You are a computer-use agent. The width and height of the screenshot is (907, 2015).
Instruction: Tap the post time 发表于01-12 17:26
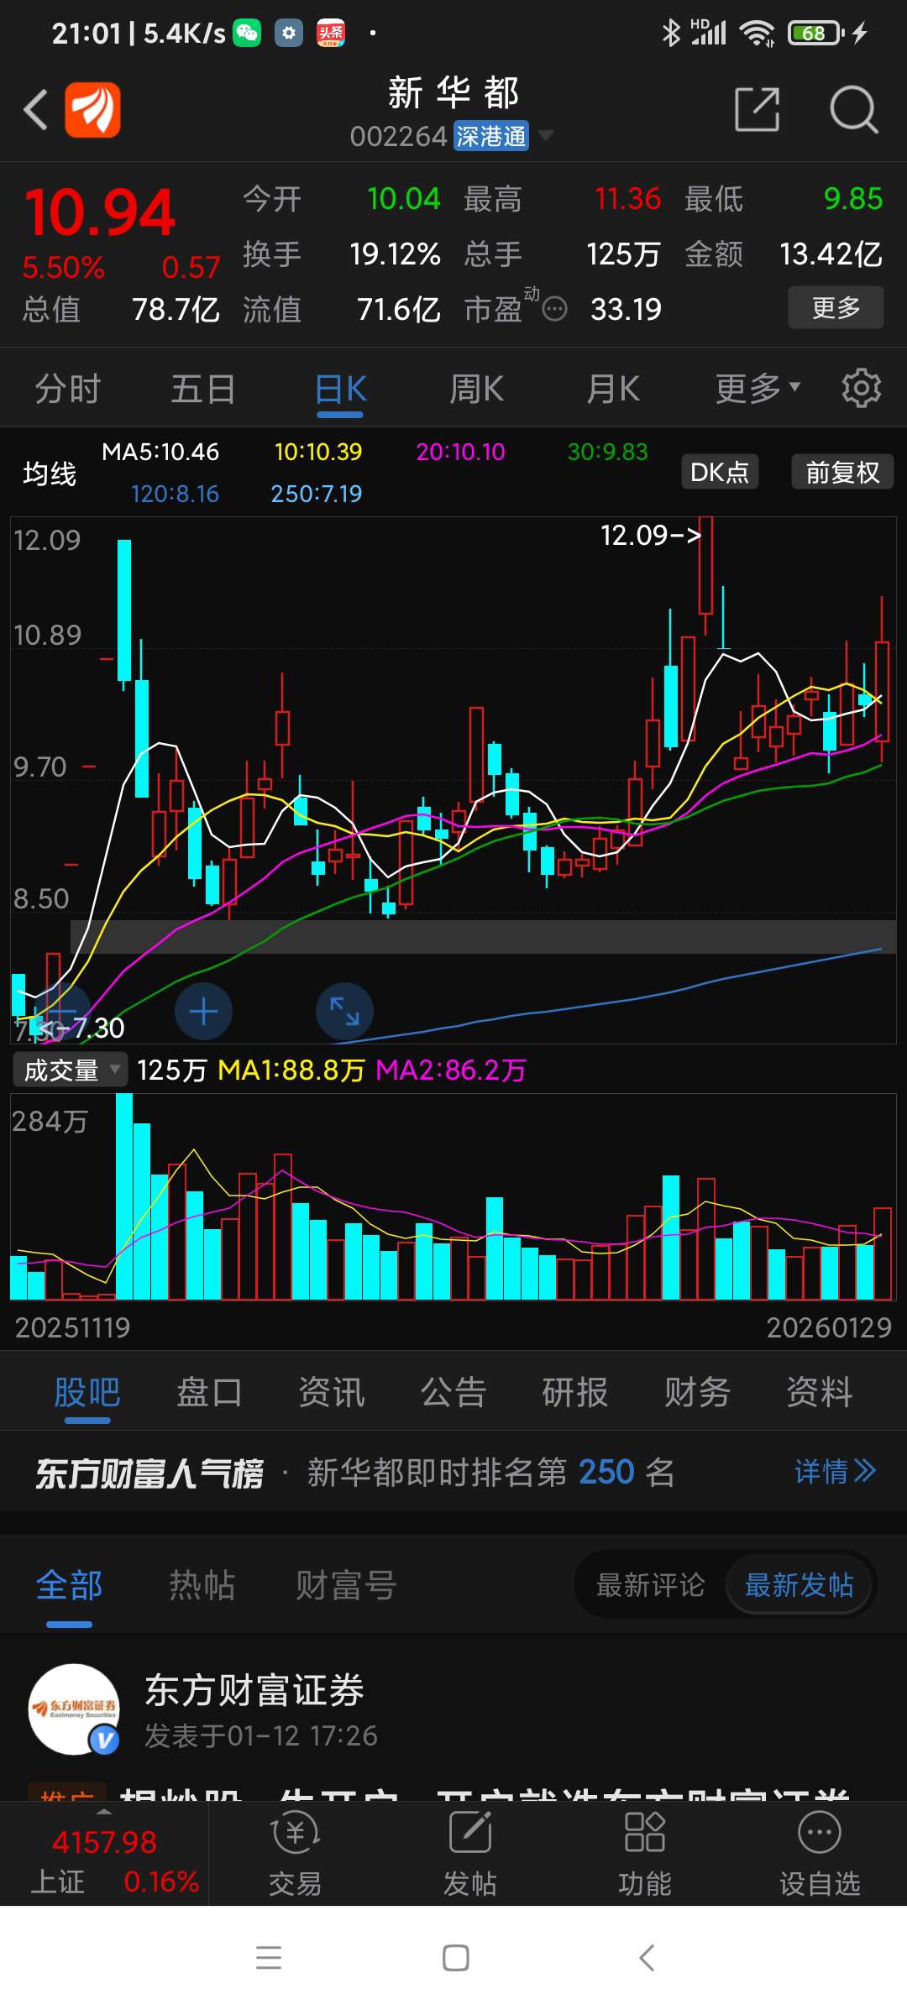click(261, 1735)
